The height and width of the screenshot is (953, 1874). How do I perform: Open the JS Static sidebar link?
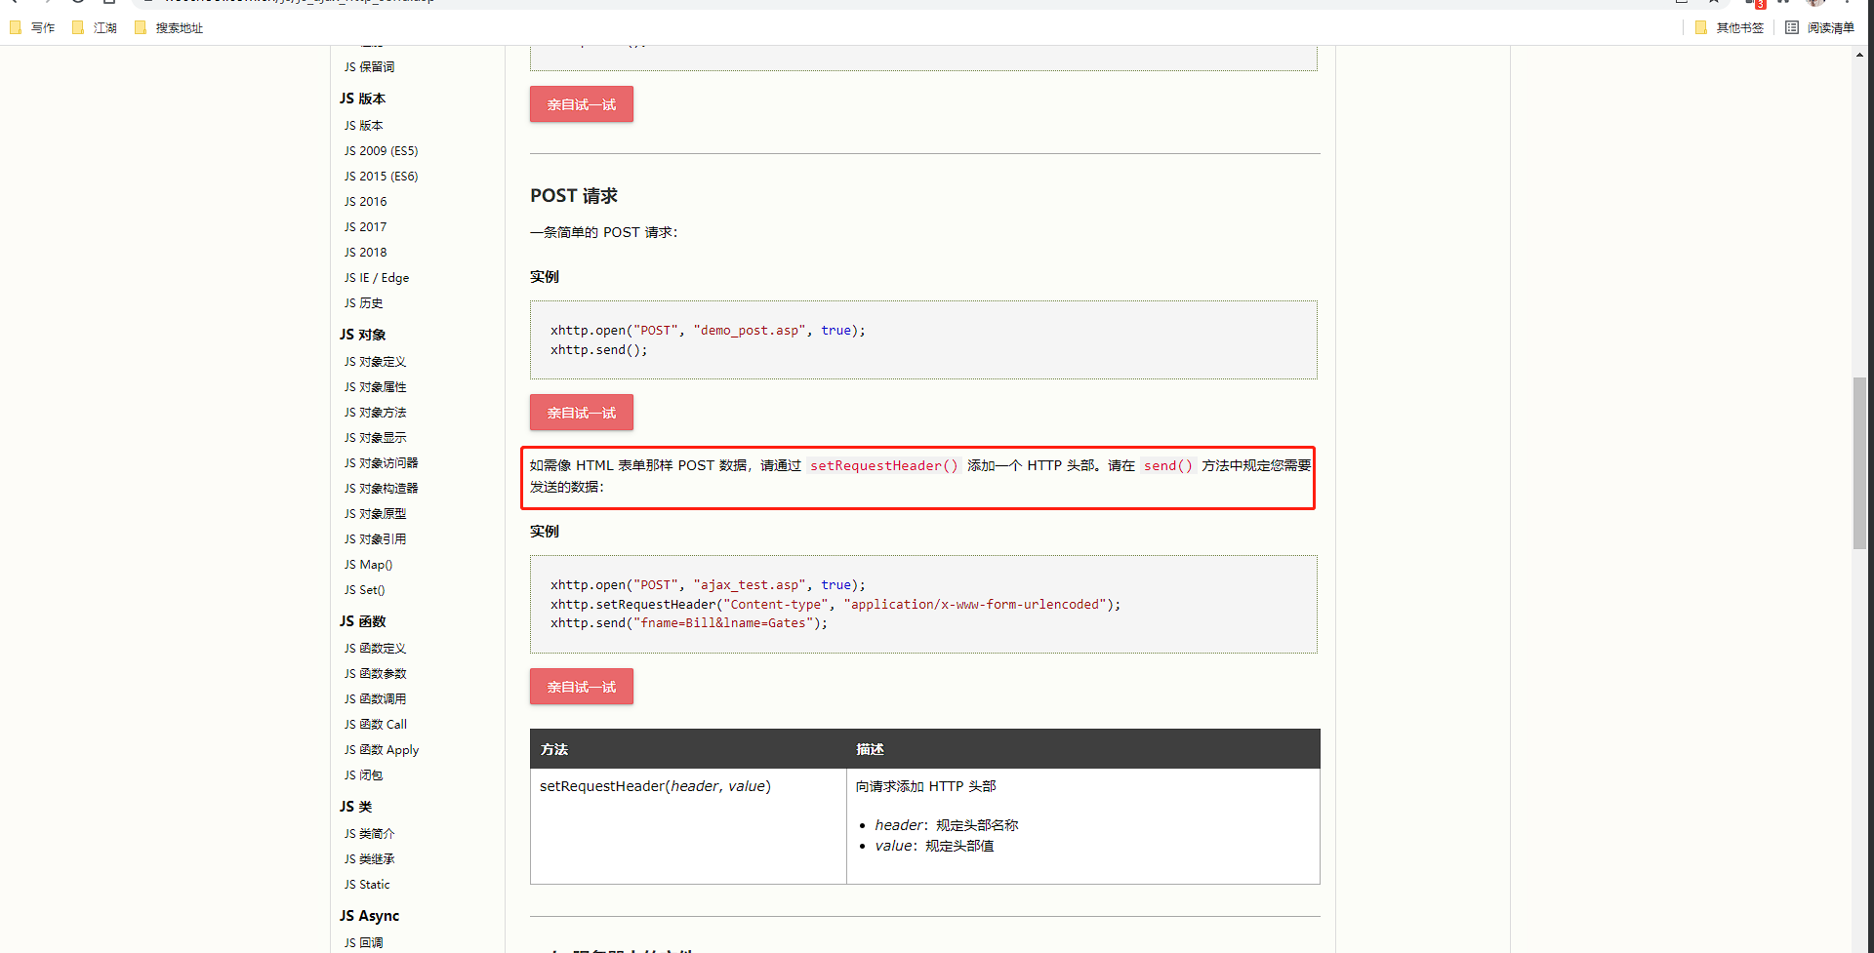367,885
